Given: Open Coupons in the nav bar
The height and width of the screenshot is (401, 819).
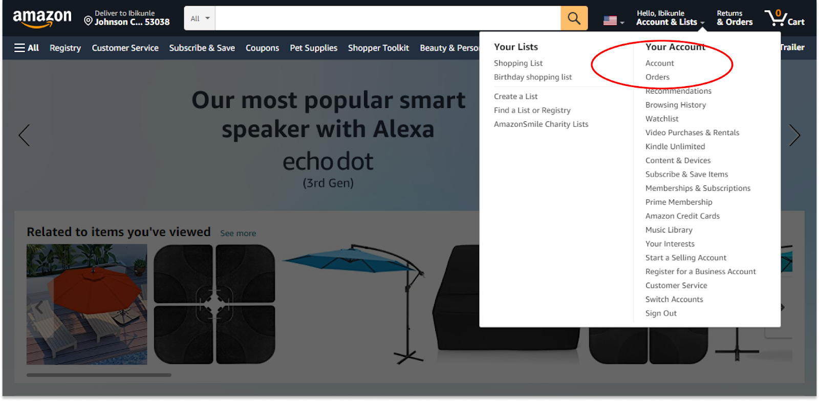Looking at the screenshot, I should tap(262, 48).
